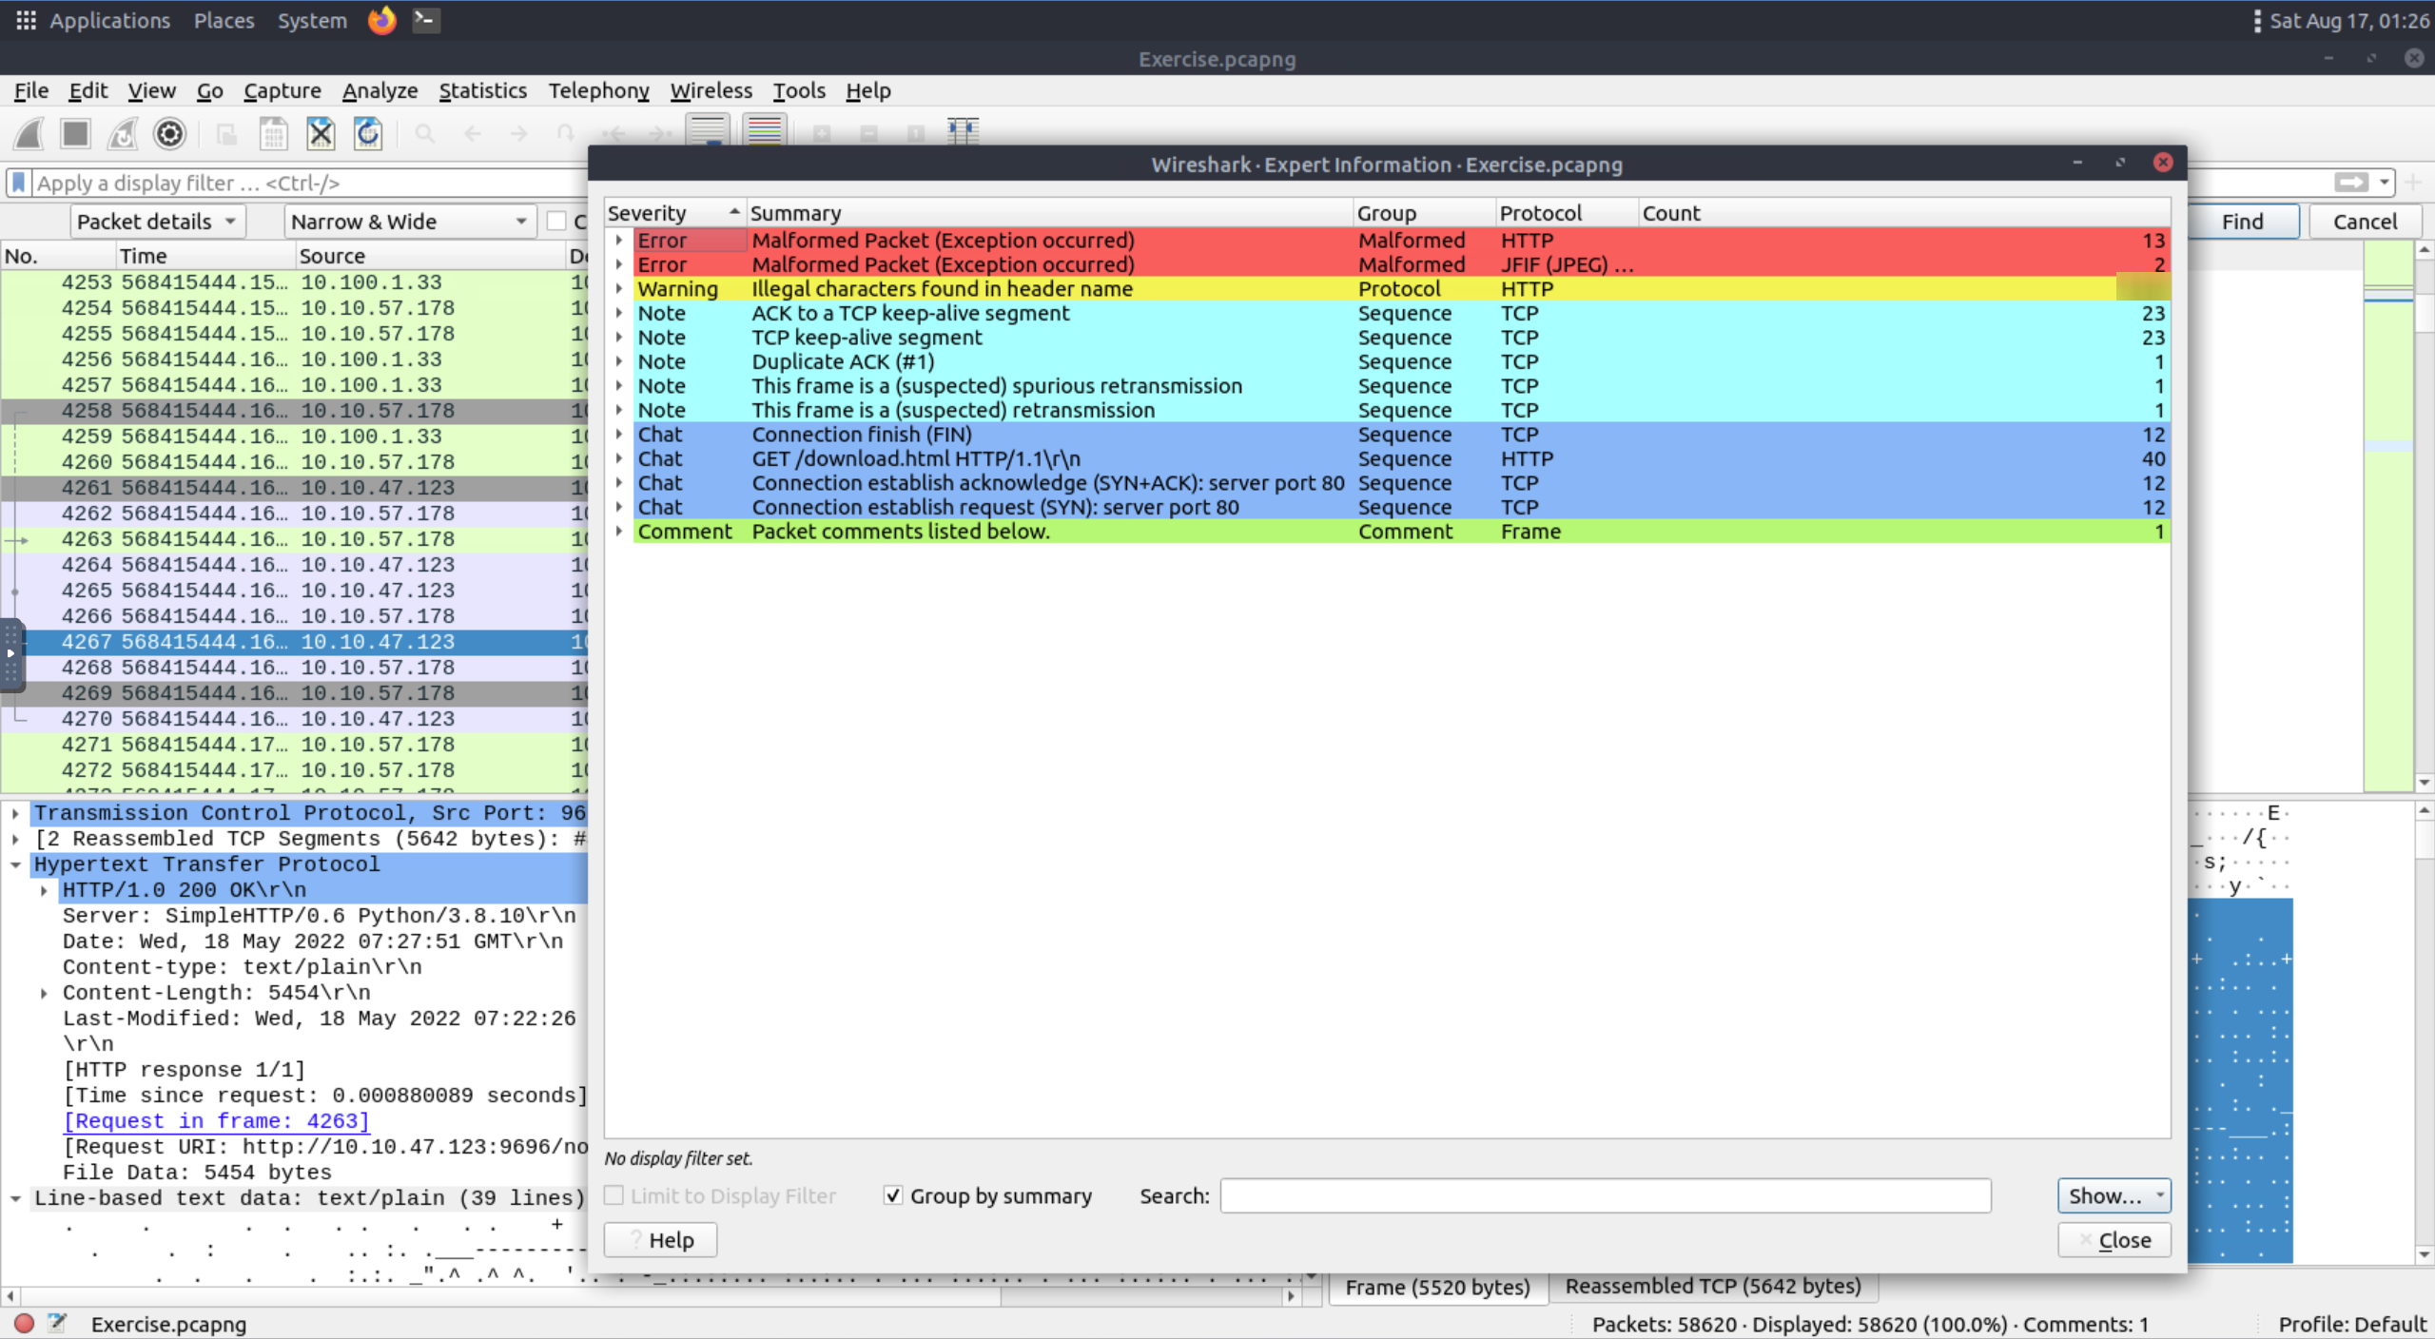Follow the Request in frame 4263 link

coord(216,1121)
